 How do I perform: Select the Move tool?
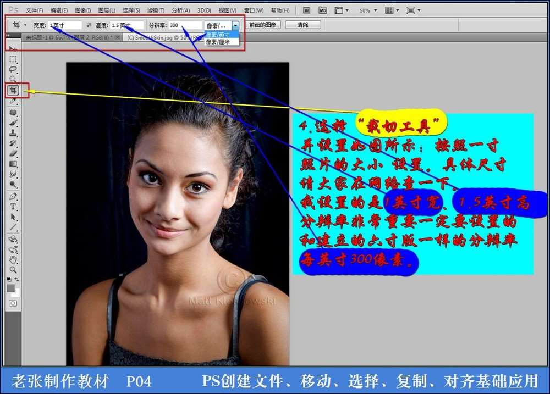point(13,48)
